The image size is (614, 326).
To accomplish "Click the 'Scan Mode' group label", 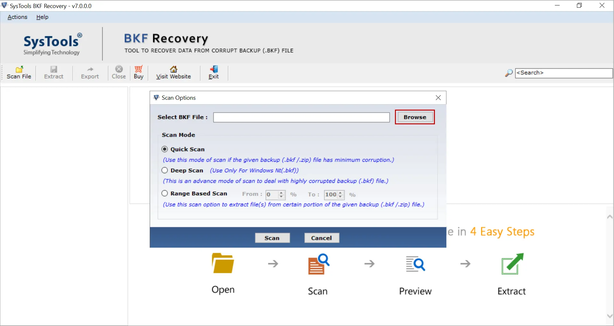I will pos(178,135).
